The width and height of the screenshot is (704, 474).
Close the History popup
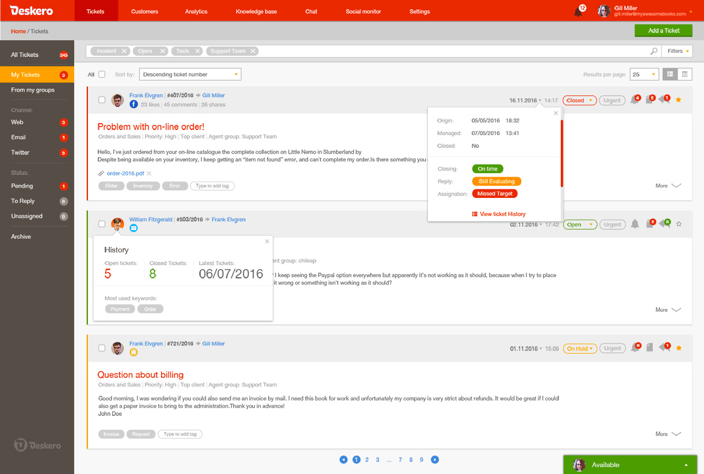(x=267, y=242)
